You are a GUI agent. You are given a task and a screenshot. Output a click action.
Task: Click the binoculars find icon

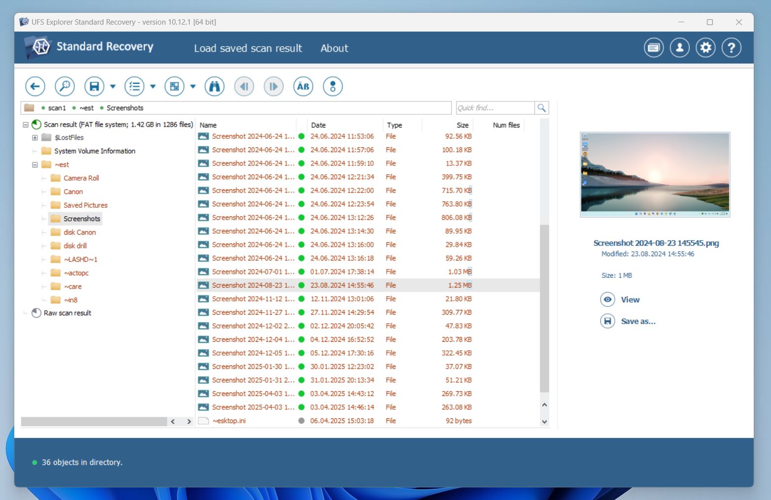(x=214, y=87)
